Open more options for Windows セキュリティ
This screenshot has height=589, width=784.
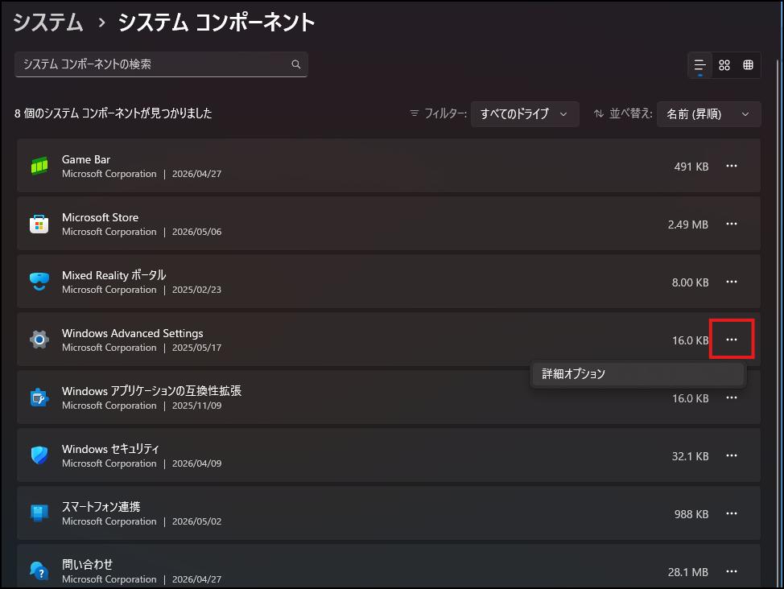[x=732, y=456]
